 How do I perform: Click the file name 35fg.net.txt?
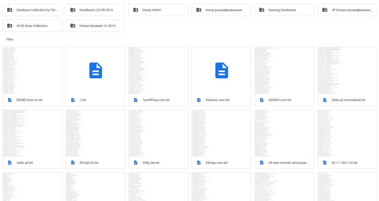(151, 163)
